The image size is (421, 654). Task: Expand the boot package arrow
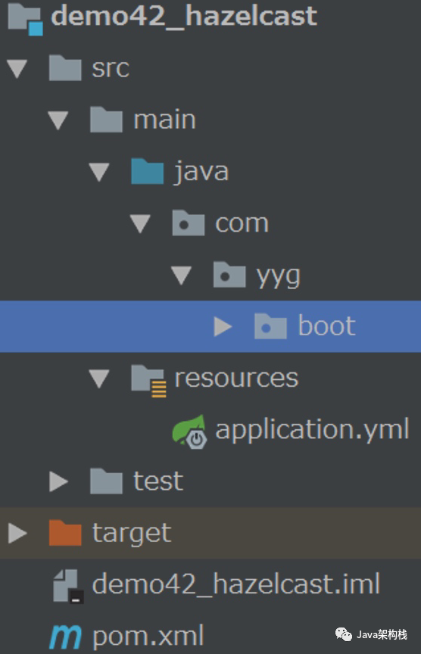pyautogui.click(x=223, y=326)
